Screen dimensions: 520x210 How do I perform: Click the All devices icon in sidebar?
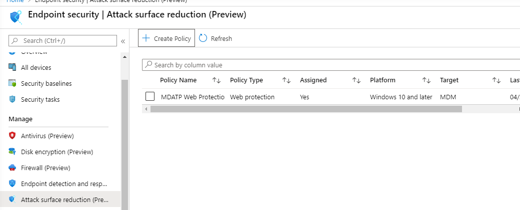pyautogui.click(x=12, y=67)
